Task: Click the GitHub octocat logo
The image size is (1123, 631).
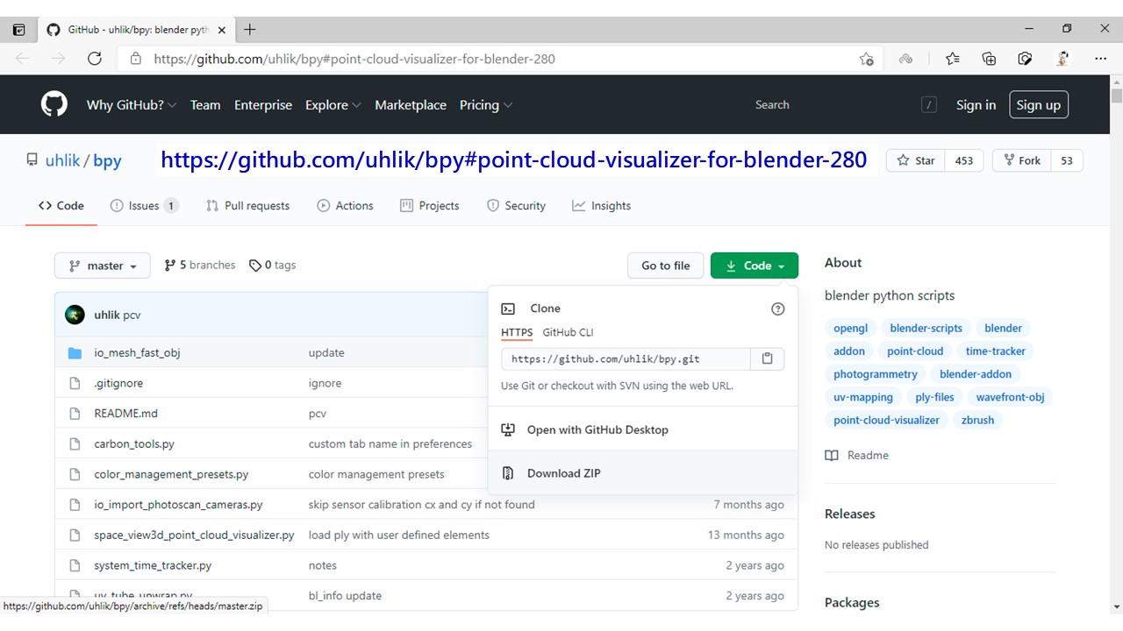Action: click(54, 104)
